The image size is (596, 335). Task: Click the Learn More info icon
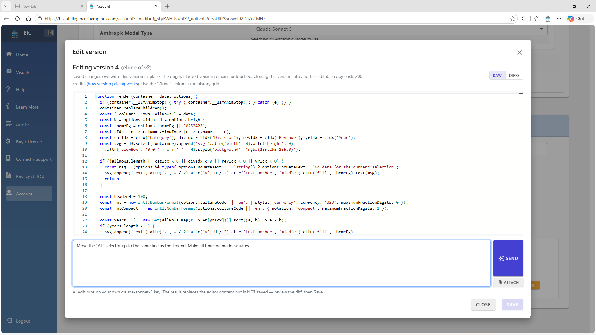click(x=8, y=106)
